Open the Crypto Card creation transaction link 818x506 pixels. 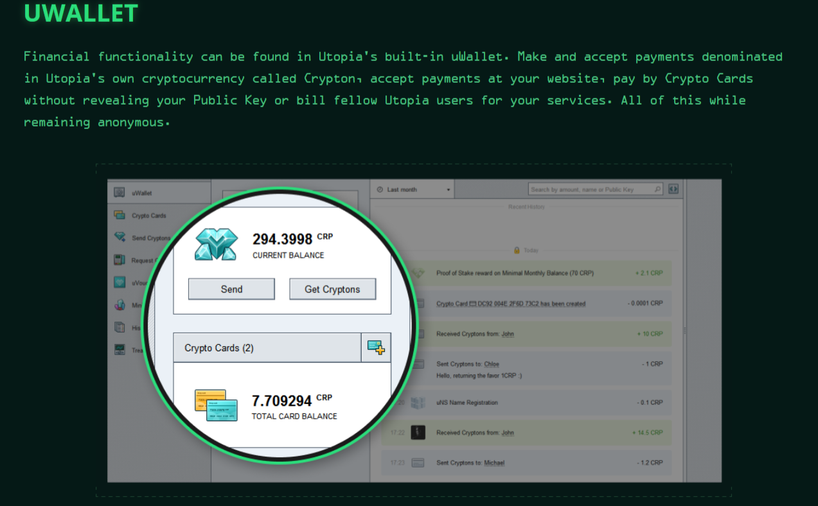click(510, 303)
